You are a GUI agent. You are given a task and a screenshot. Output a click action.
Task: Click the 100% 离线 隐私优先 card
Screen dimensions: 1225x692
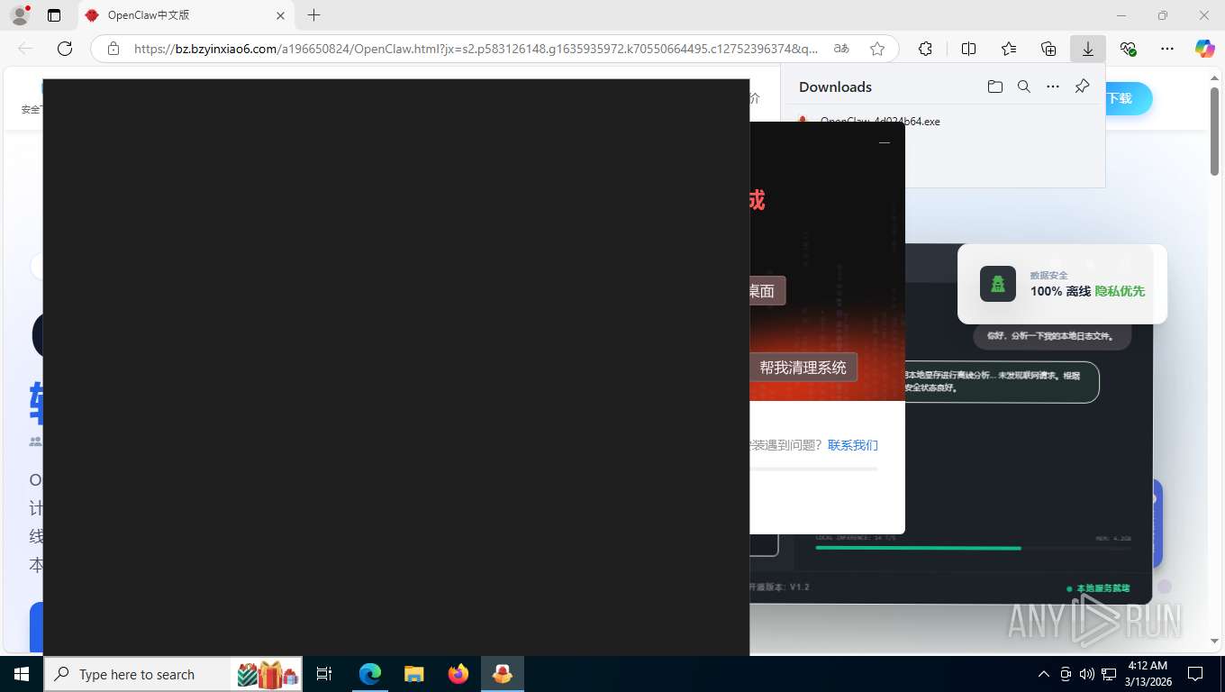click(x=1062, y=284)
